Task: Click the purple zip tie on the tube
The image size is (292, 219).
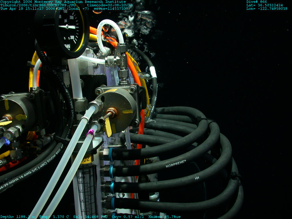Action: [90, 133]
